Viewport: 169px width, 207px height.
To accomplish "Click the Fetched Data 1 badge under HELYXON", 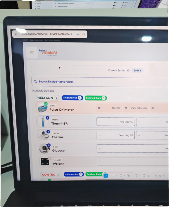I will click(x=96, y=98).
